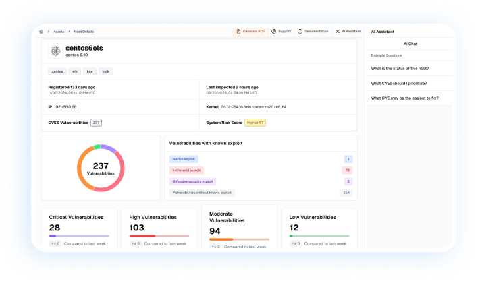Click the High at 67 risk badge
This screenshot has width=478, height=281.
[x=255, y=123]
